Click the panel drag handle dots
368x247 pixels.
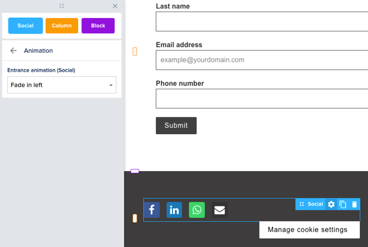click(62, 6)
